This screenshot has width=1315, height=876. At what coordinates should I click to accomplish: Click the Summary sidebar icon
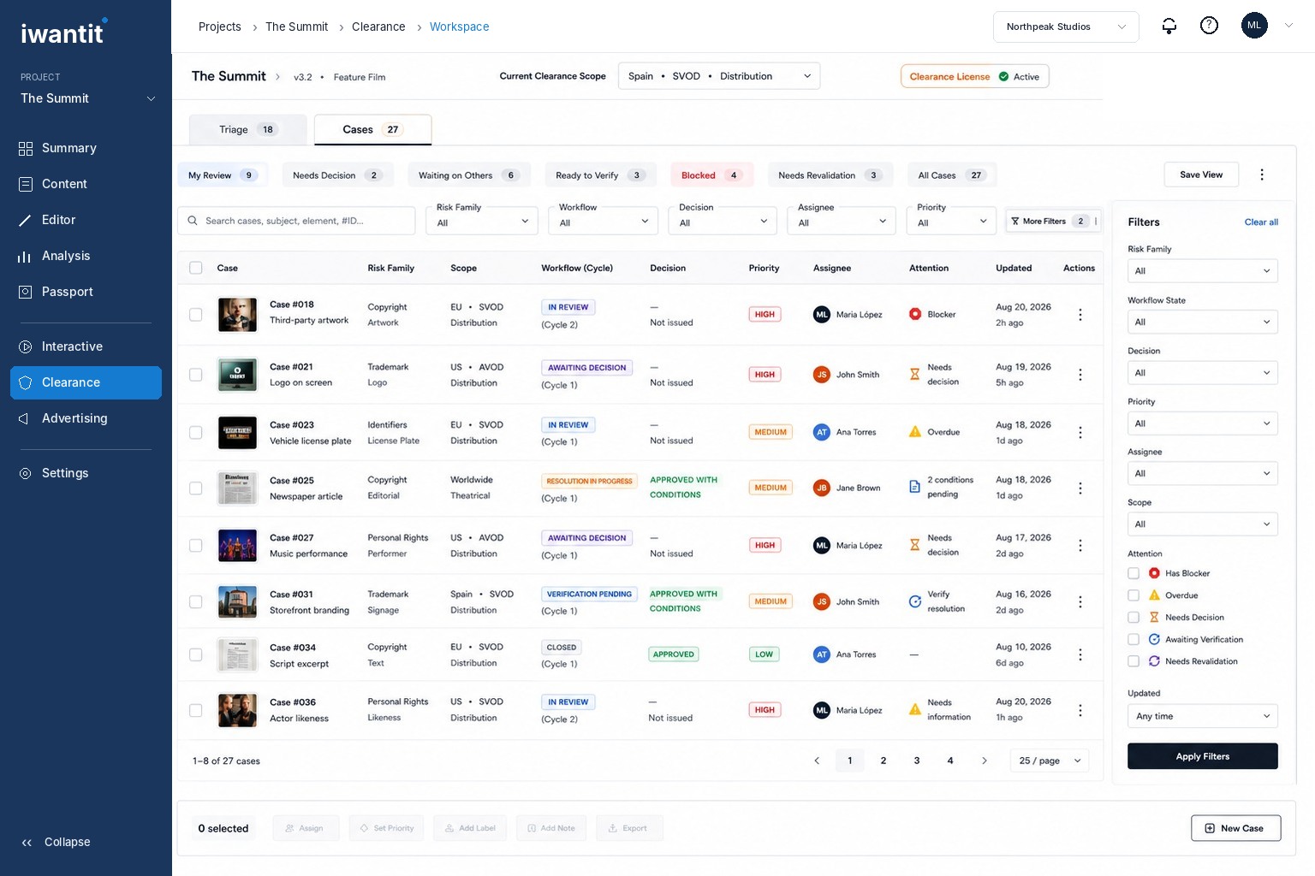tap(26, 148)
